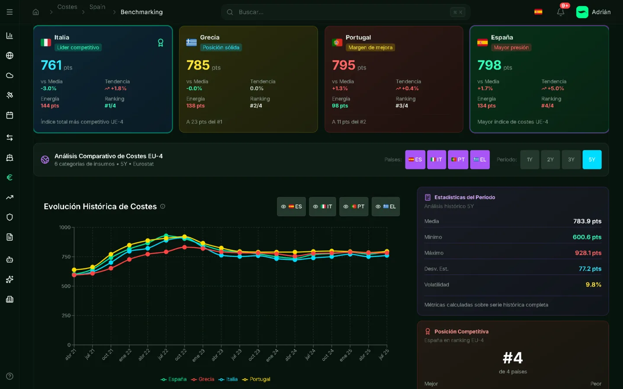Go to home via breadcrumb house icon

click(36, 12)
